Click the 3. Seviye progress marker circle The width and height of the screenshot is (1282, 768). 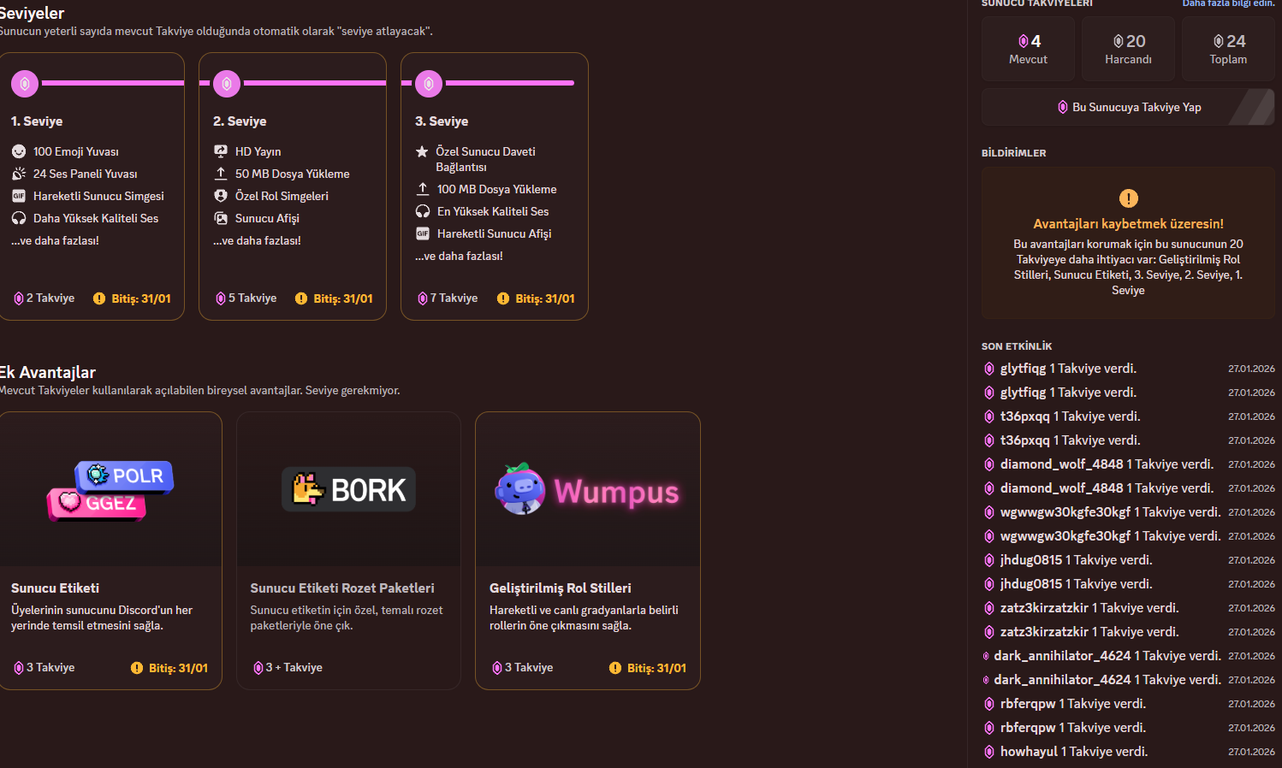click(x=429, y=84)
